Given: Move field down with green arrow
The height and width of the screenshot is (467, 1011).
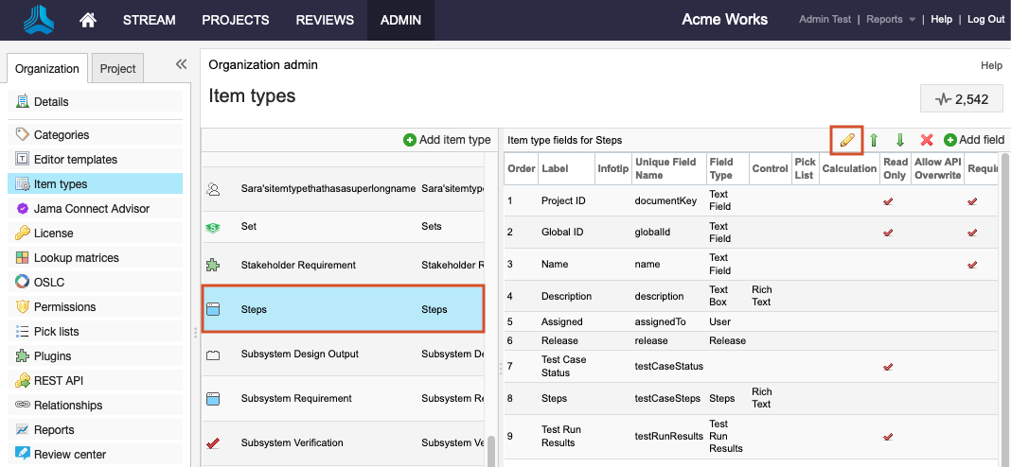Looking at the screenshot, I should point(900,140).
